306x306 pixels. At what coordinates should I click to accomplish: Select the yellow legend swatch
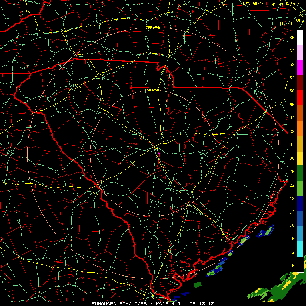(x=300, y=158)
